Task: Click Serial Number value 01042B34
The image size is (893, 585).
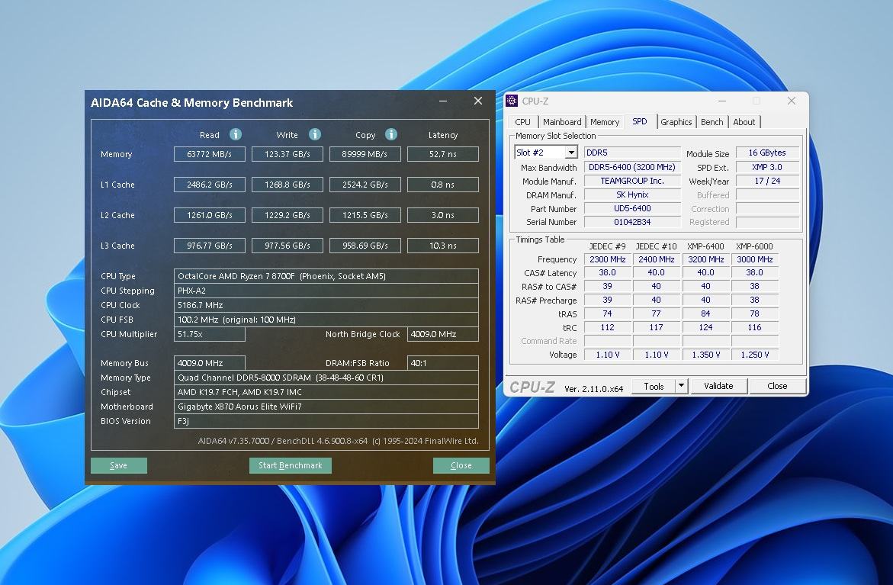Action: (632, 222)
